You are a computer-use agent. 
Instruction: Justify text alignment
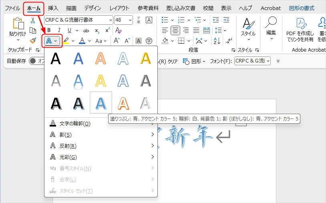(196, 30)
